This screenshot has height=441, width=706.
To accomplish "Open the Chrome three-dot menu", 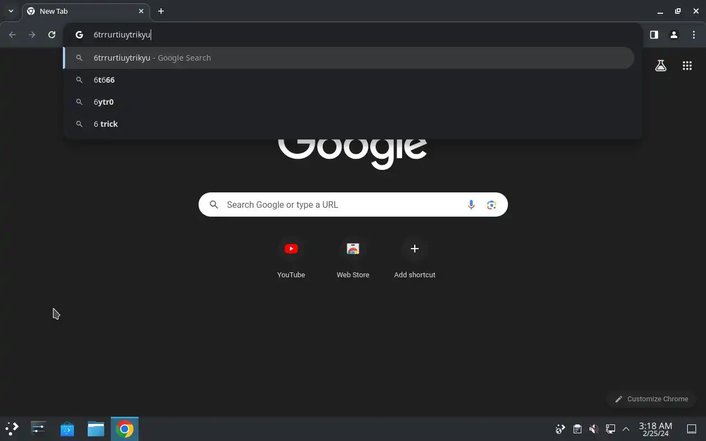I will click(693, 35).
